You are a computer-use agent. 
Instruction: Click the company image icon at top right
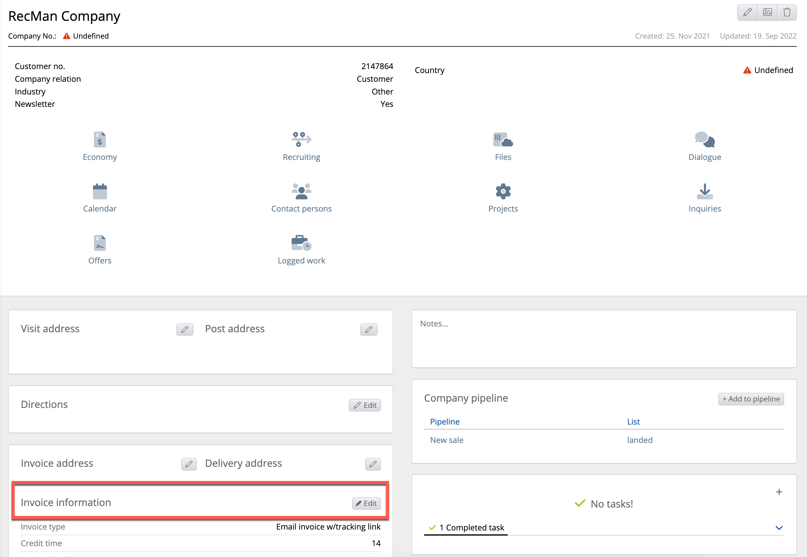767,13
